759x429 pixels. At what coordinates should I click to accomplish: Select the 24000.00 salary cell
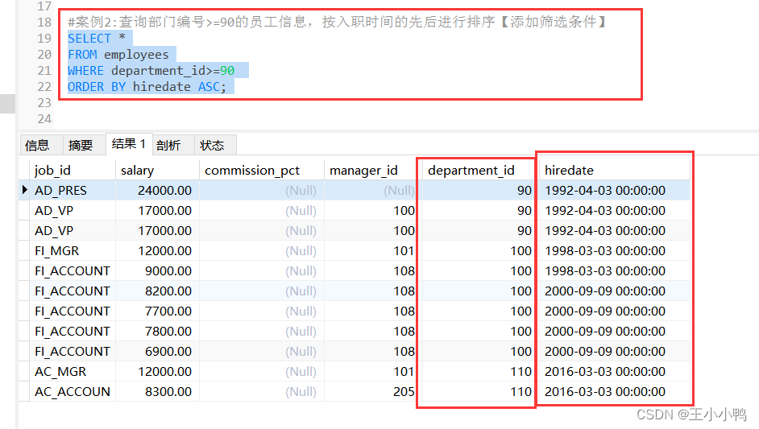[x=157, y=191]
